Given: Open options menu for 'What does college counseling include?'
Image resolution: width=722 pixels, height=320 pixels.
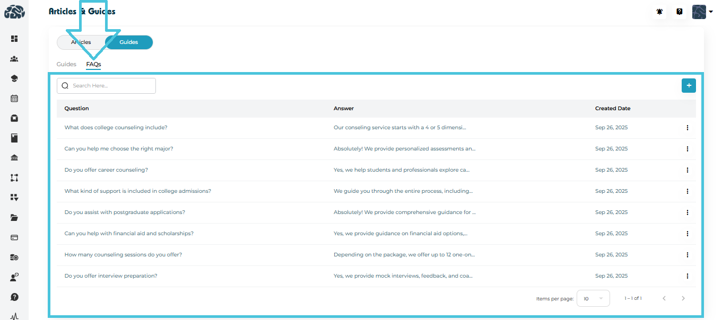Looking at the screenshot, I should pyautogui.click(x=687, y=128).
